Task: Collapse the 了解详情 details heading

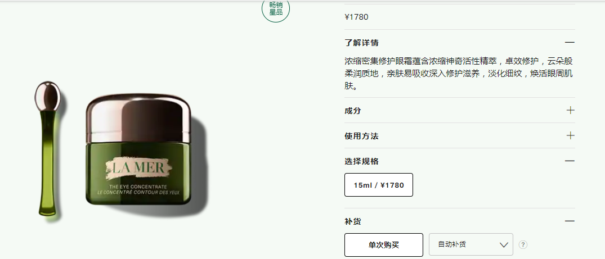Action: point(361,43)
